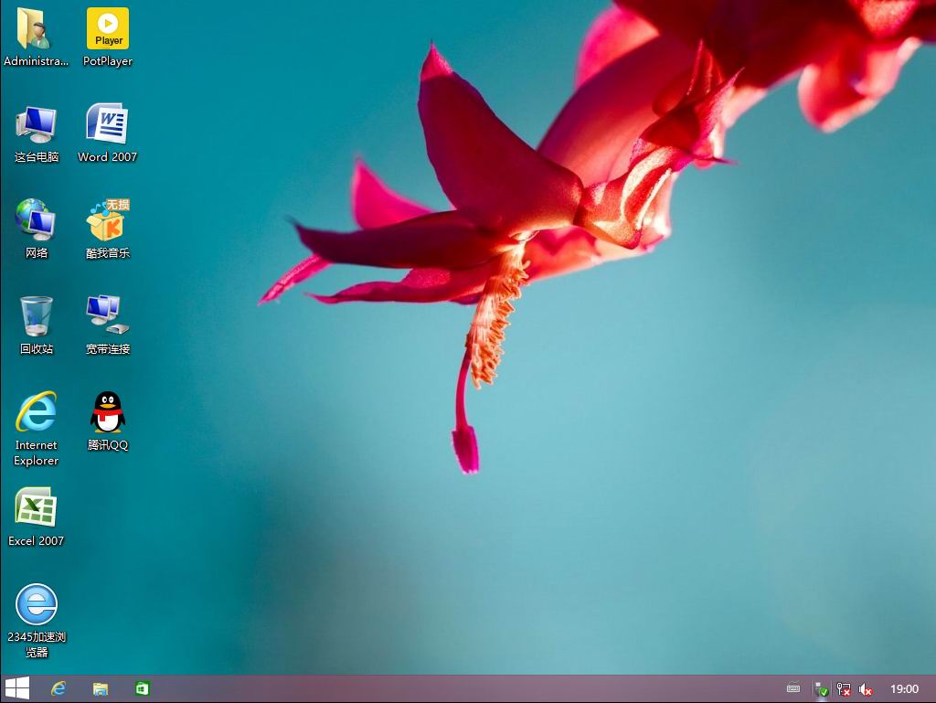Click the muted volume tray icon
Image resolution: width=936 pixels, height=703 pixels.
[x=866, y=690]
